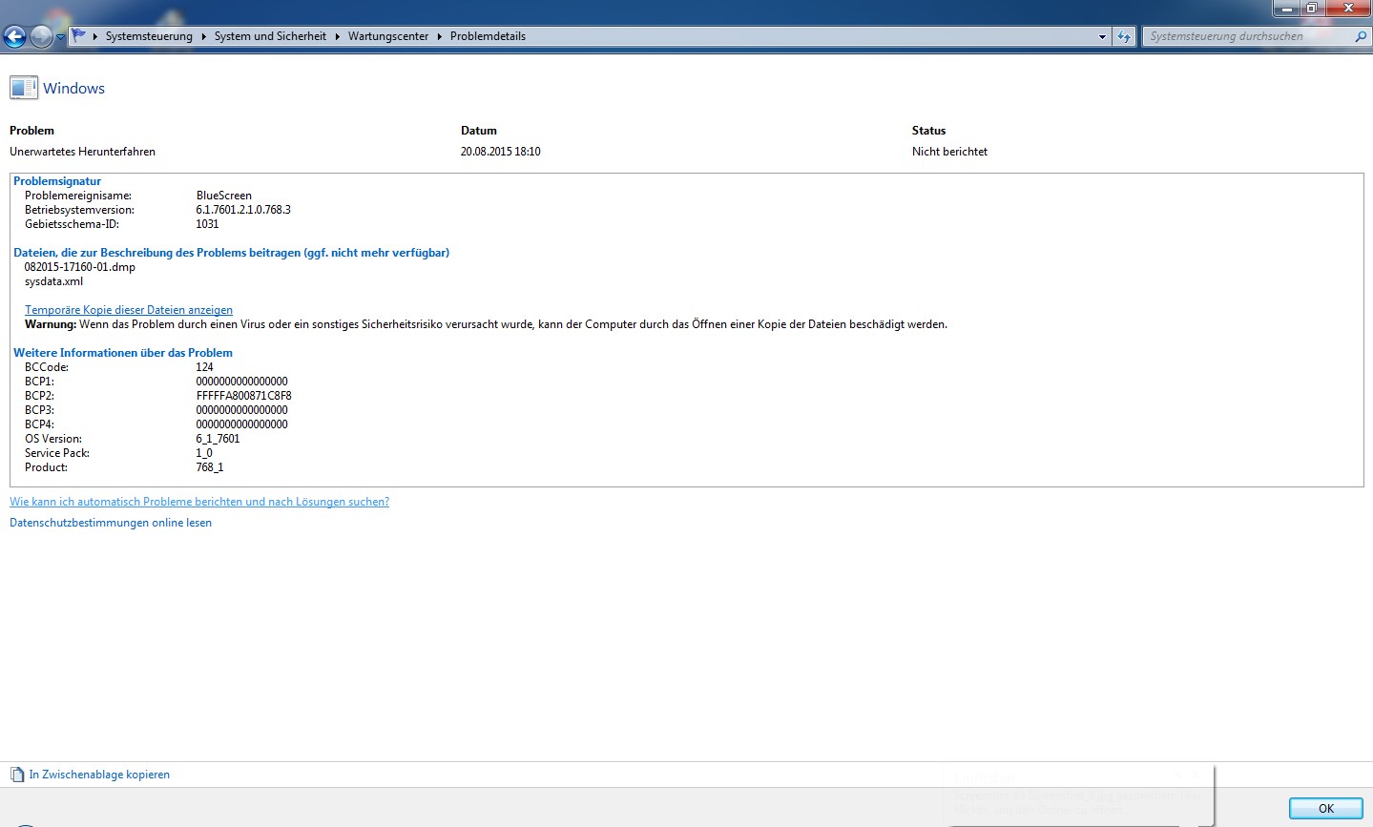Viewport: 1373px width, 827px height.
Task: Click the value BlueScreen
Action: click(x=223, y=196)
